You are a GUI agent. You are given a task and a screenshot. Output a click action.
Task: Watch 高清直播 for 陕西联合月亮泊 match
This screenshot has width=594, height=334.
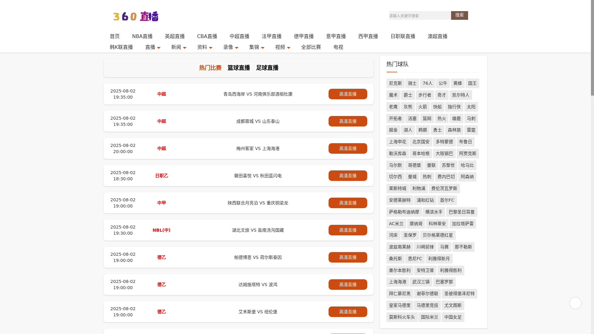point(348,203)
